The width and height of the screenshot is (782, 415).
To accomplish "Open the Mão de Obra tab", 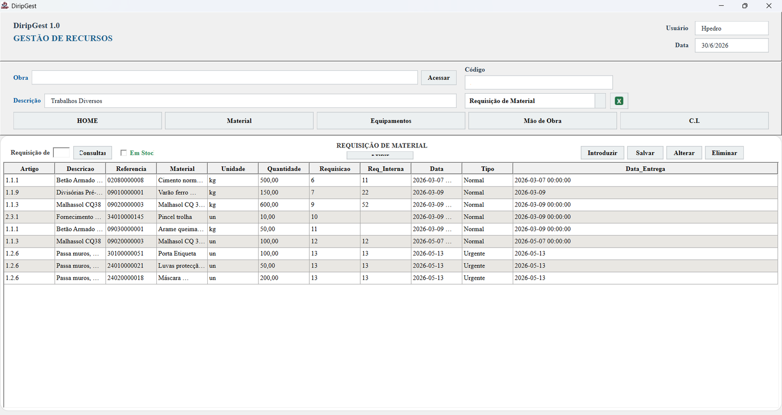I will point(543,121).
